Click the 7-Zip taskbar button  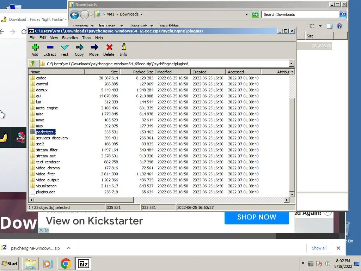coord(83,263)
